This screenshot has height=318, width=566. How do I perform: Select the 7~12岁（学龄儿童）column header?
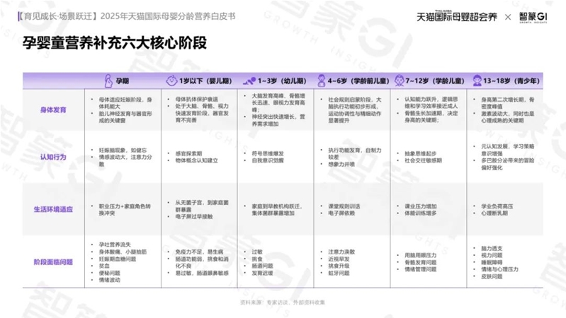435,81
